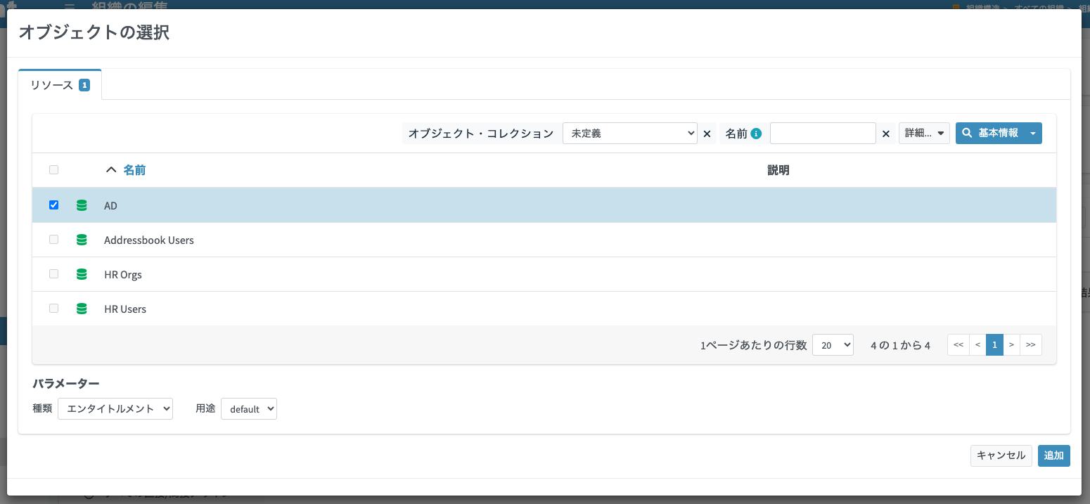Go to first page with << button

[x=958, y=344]
